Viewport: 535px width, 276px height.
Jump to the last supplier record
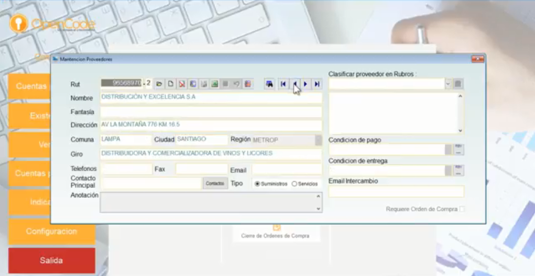(316, 84)
